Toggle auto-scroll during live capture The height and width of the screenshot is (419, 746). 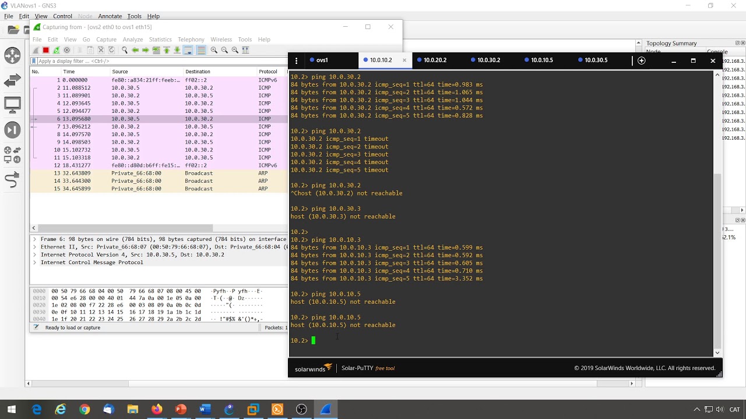pyautogui.click(x=188, y=50)
